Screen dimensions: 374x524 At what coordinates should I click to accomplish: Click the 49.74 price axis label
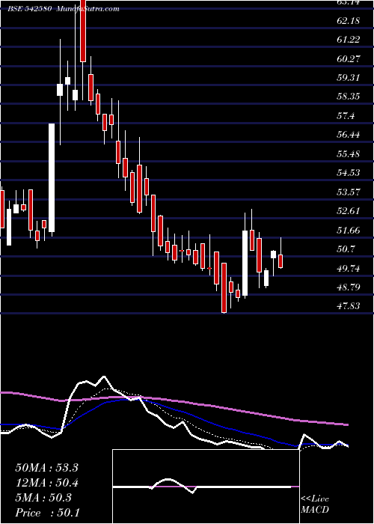[349, 268]
